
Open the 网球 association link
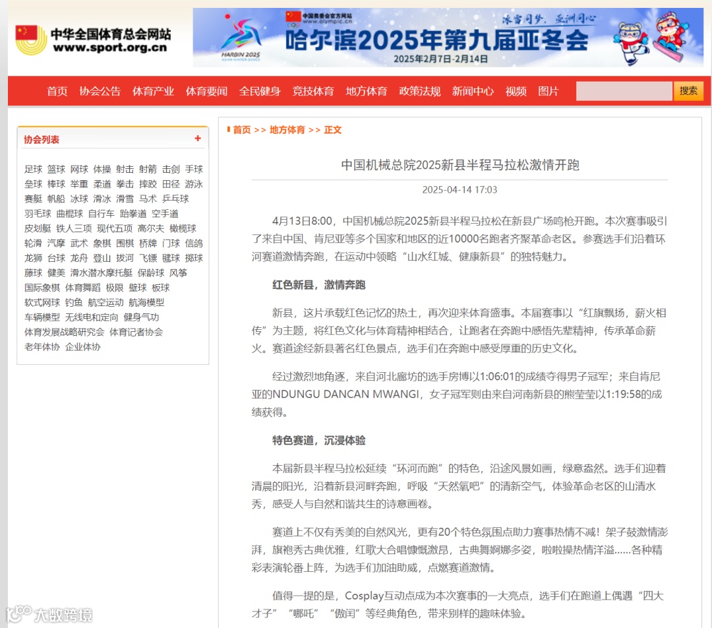click(x=79, y=170)
